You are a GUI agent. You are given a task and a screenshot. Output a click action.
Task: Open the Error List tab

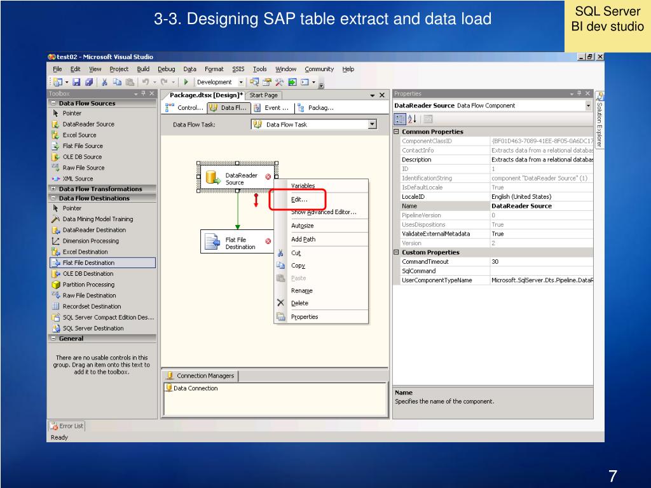(x=67, y=426)
